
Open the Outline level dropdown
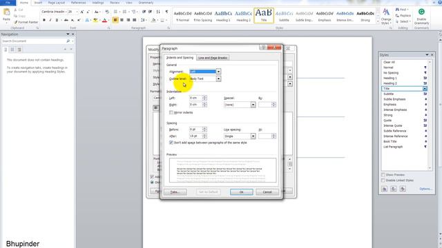[x=218, y=79]
